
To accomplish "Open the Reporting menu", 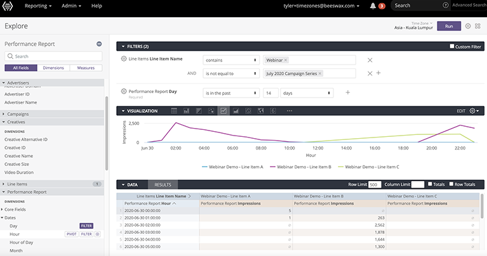I will coord(38,6).
